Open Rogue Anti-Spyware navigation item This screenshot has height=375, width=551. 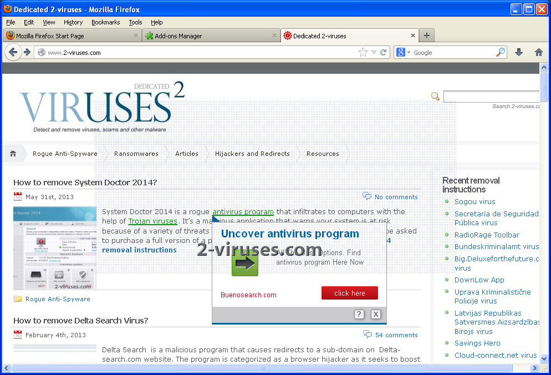[65, 154]
